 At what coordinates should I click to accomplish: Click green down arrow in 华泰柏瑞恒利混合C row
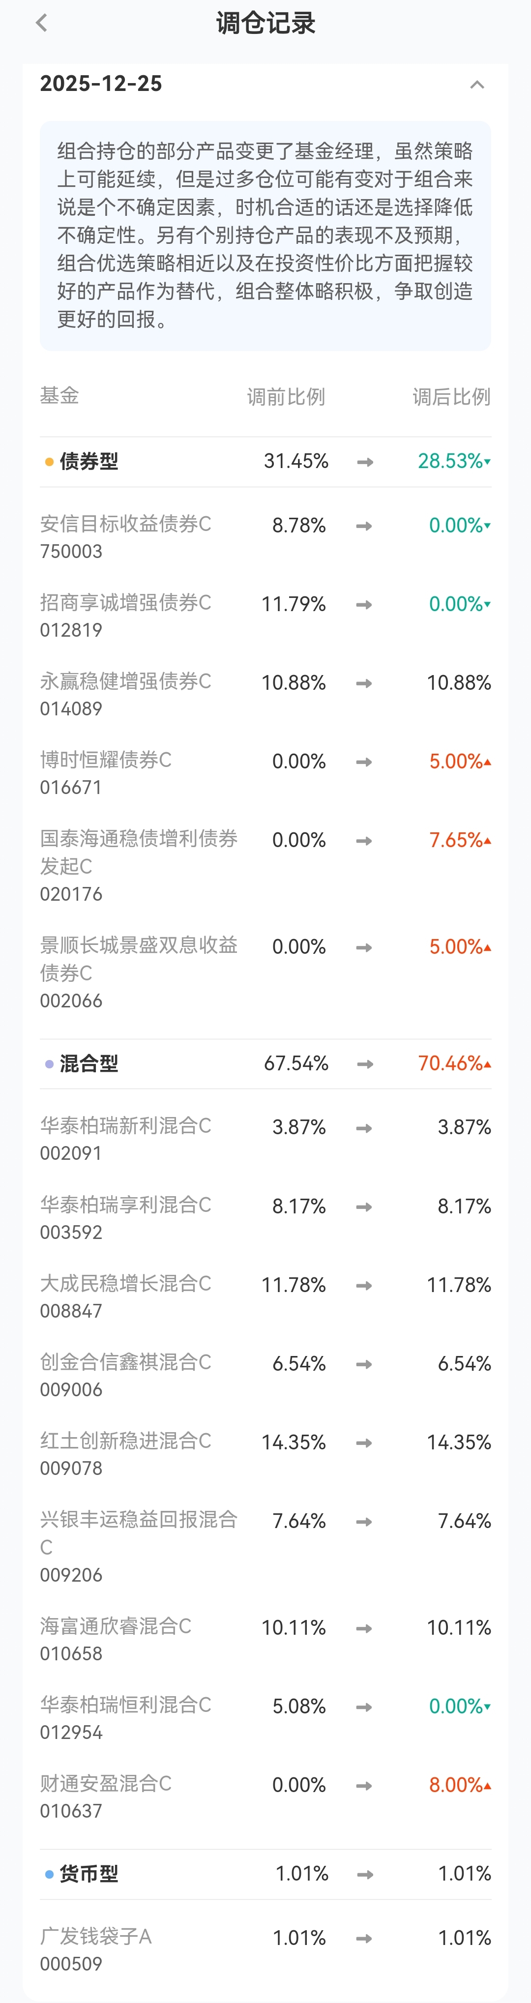click(x=487, y=1707)
